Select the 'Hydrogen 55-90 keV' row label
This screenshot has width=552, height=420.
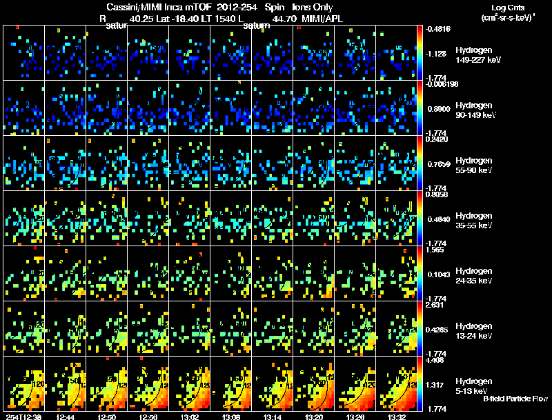click(474, 166)
